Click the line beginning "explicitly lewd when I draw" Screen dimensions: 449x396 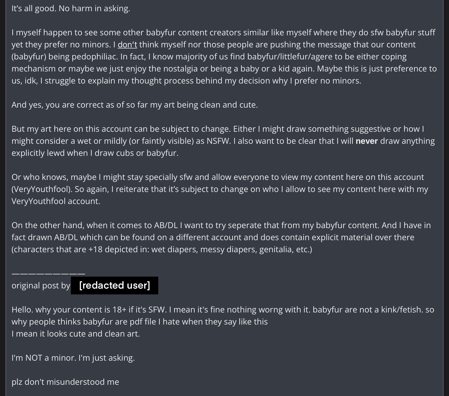[x=95, y=153]
